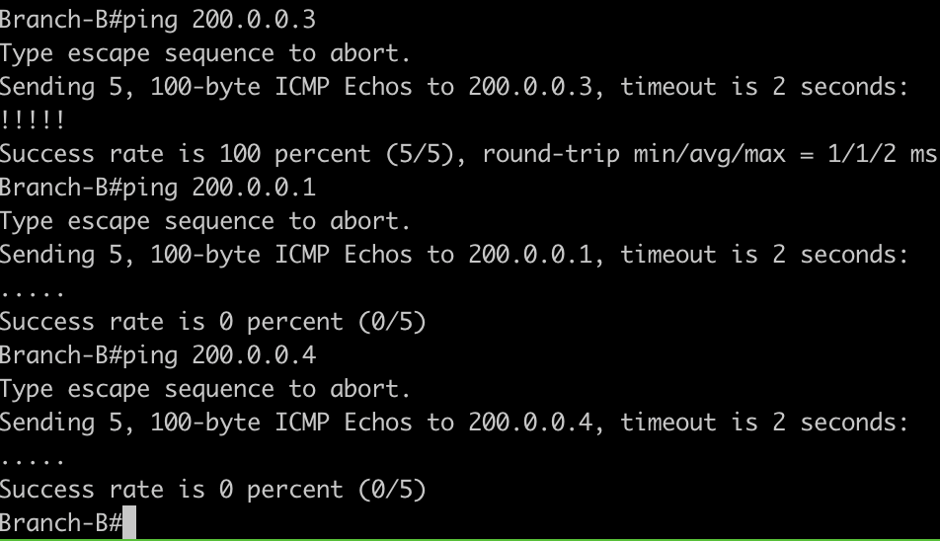Click the "Success rate is 0 percent" line under 200.0.0.1
This screenshot has height=541, width=940.
tap(212, 322)
